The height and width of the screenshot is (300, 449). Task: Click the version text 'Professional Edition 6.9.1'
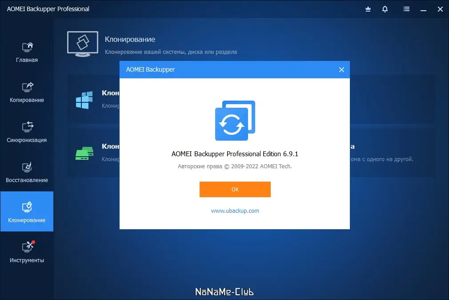tap(262, 154)
